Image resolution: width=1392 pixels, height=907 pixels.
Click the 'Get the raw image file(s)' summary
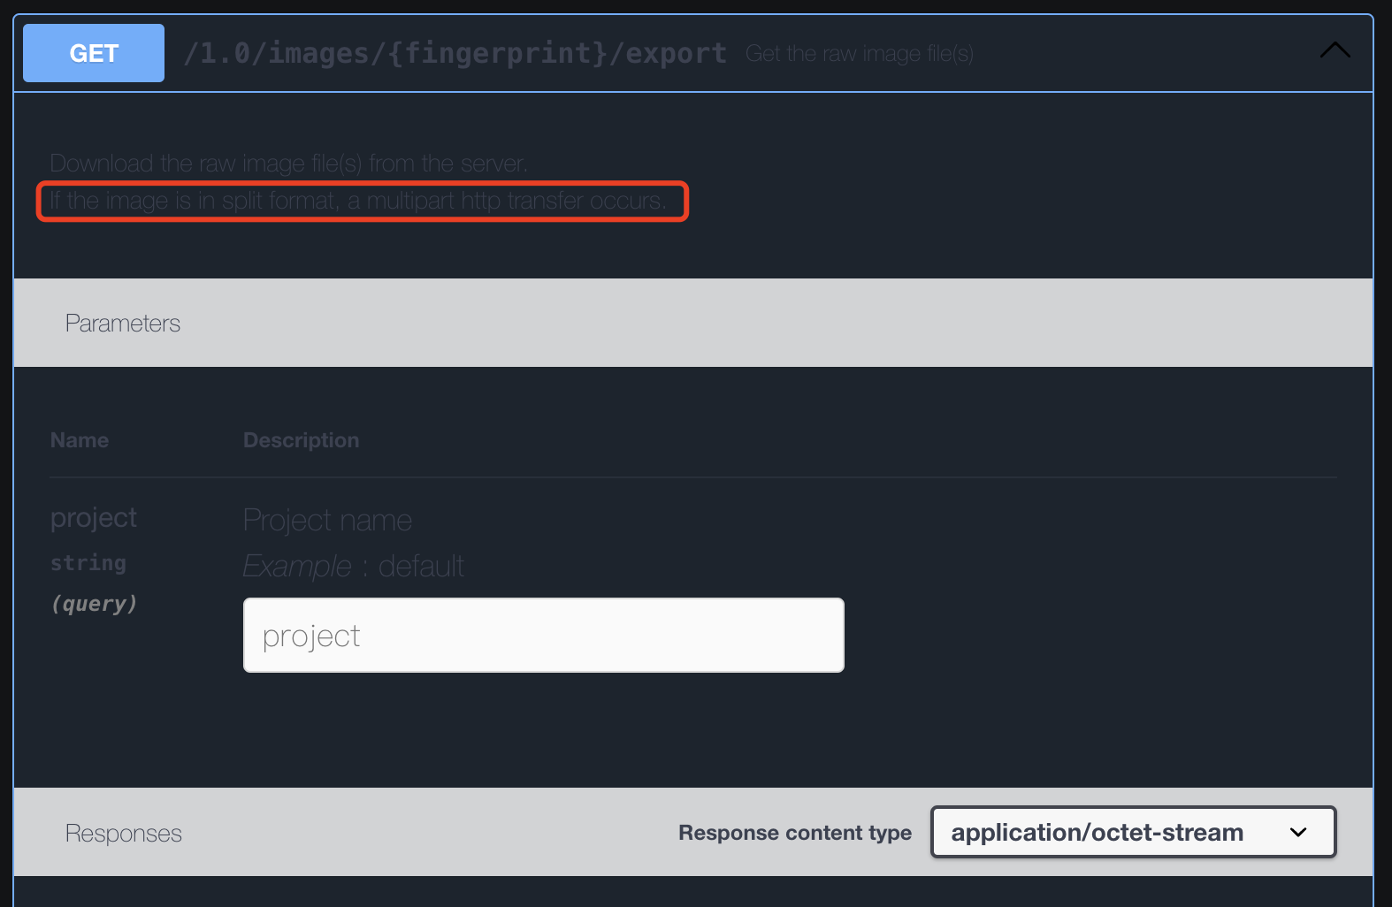[x=859, y=54]
